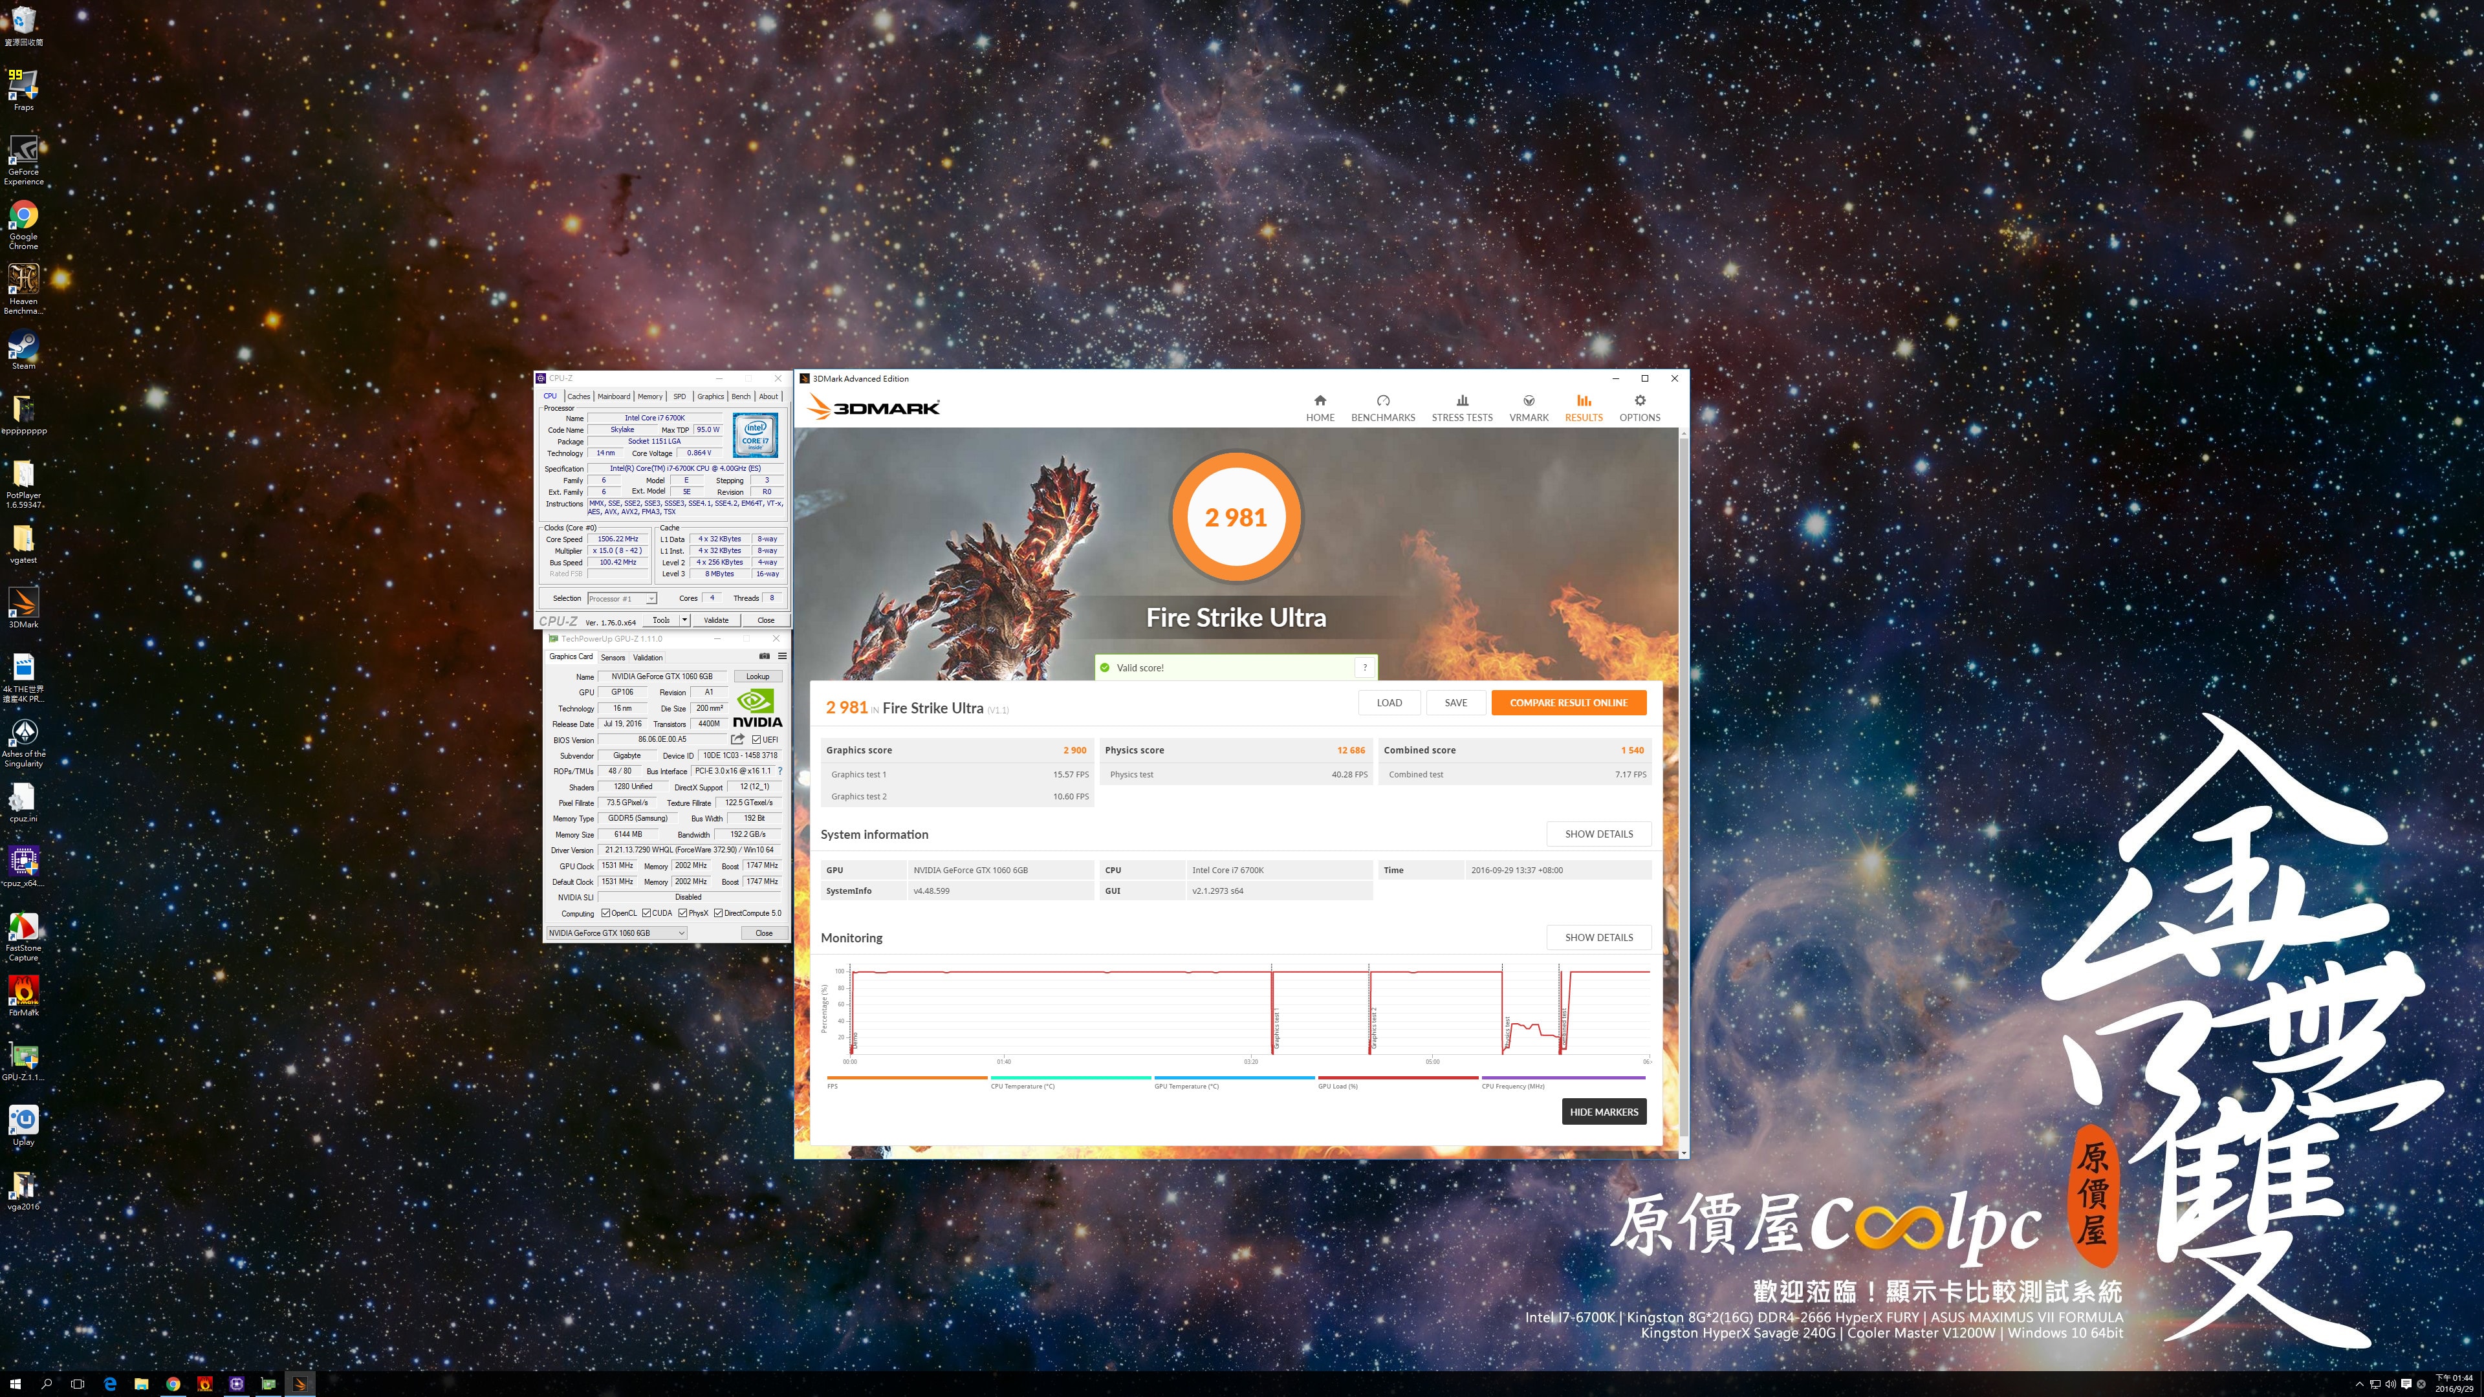Click COMPARE RESULT ONLINE button
This screenshot has height=1397, width=2484.
(1568, 703)
